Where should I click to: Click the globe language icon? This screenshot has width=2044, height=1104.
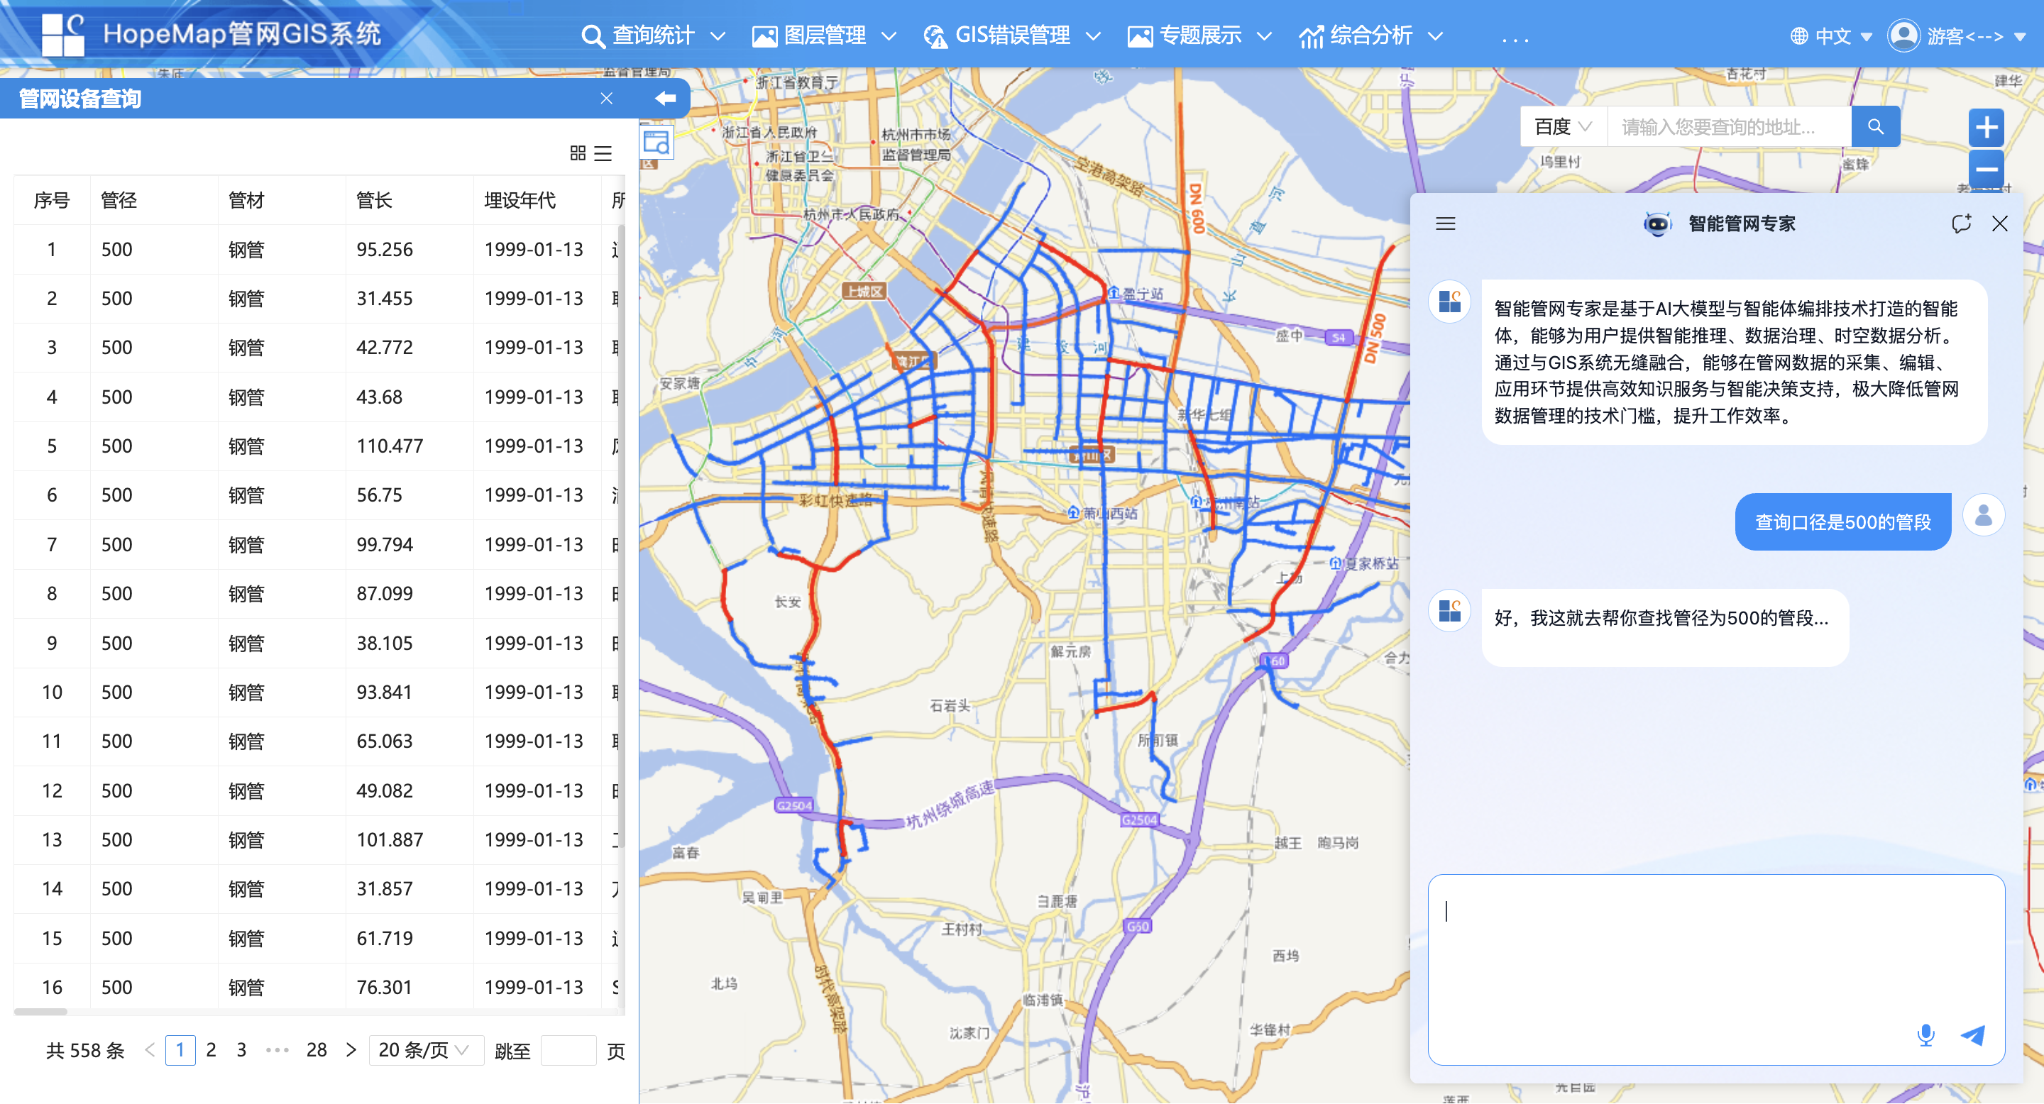point(1800,36)
